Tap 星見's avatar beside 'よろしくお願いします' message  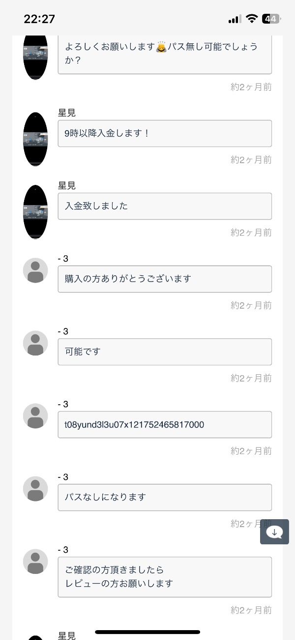(x=35, y=55)
